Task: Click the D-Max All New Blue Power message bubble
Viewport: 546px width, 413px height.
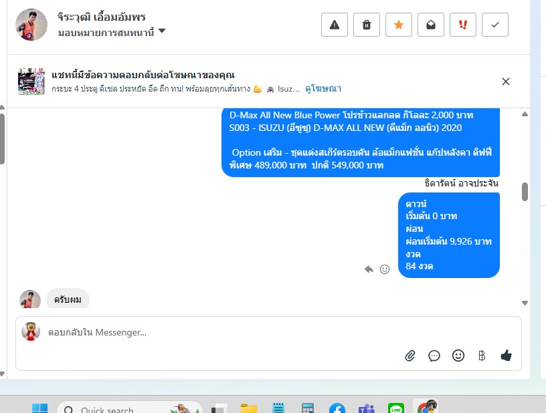Action: pos(361,142)
